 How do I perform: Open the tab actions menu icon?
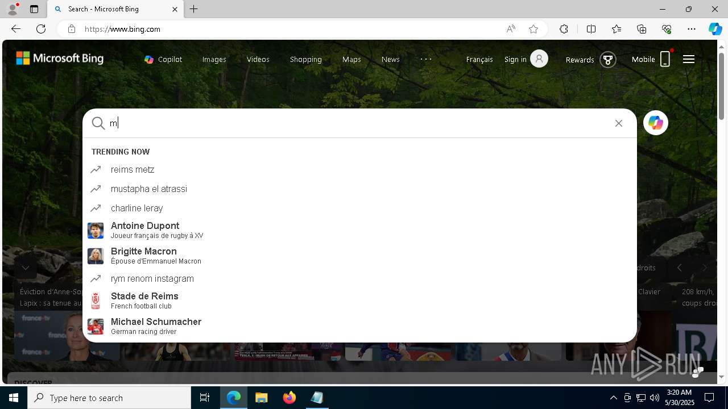click(x=34, y=9)
